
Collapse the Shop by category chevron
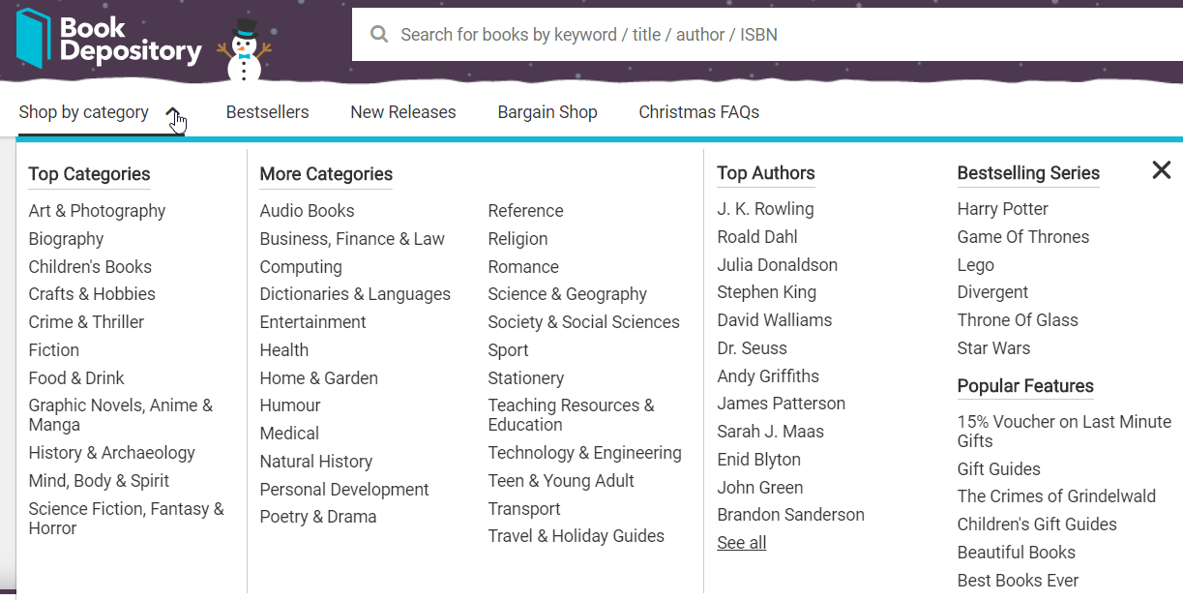(x=173, y=113)
